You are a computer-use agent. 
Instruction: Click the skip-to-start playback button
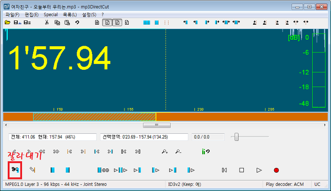pyautogui.click(x=224, y=170)
